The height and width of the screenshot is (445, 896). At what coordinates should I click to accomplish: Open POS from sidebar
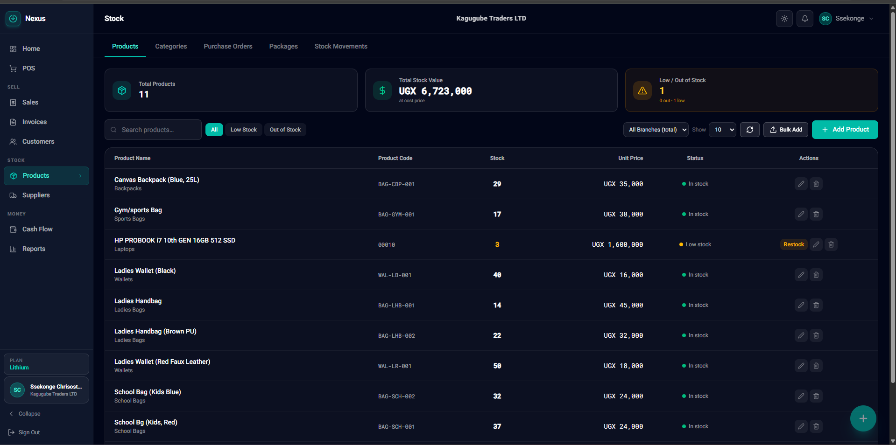pos(46,68)
